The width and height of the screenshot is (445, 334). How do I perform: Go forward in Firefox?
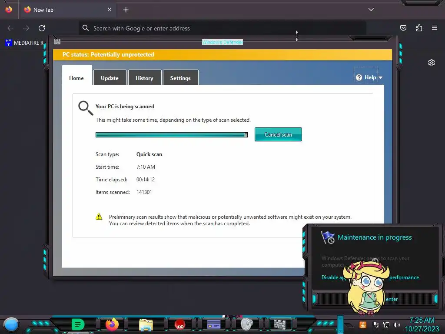pyautogui.click(x=26, y=28)
